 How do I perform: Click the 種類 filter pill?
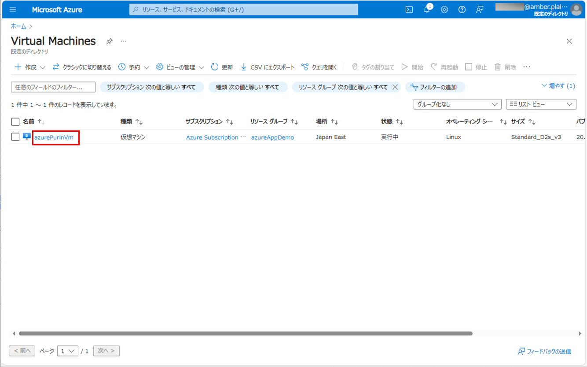coord(248,87)
